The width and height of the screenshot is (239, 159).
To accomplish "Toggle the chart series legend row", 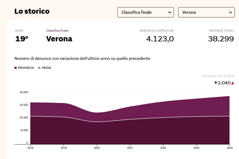I will [x=32, y=68].
